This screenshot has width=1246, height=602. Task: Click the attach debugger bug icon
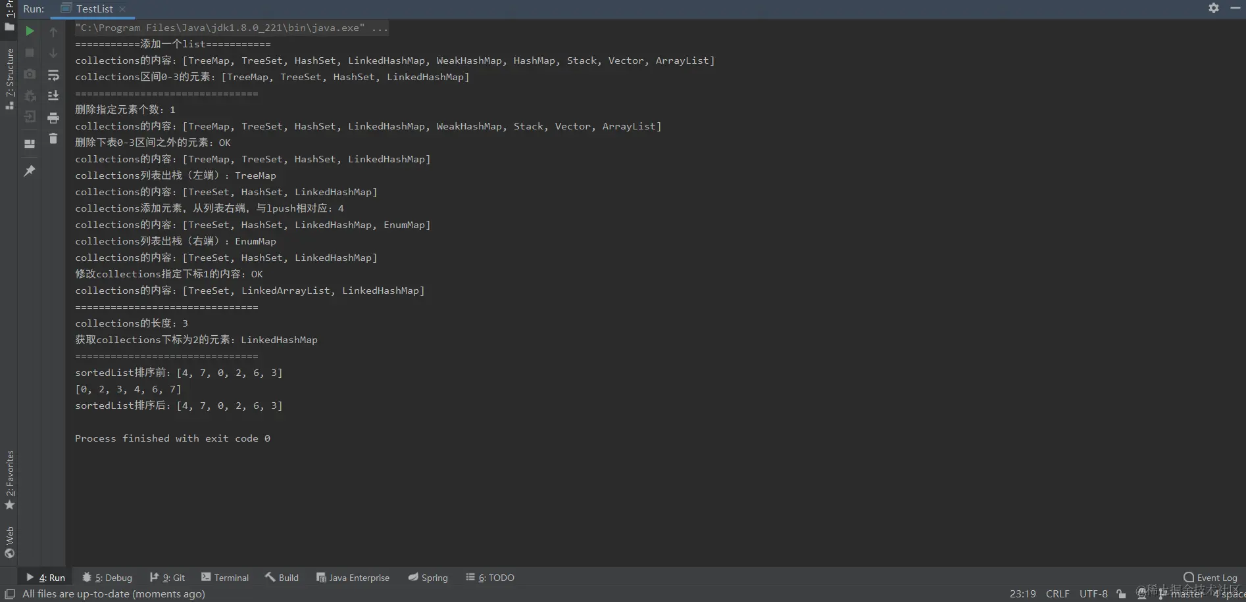30,96
